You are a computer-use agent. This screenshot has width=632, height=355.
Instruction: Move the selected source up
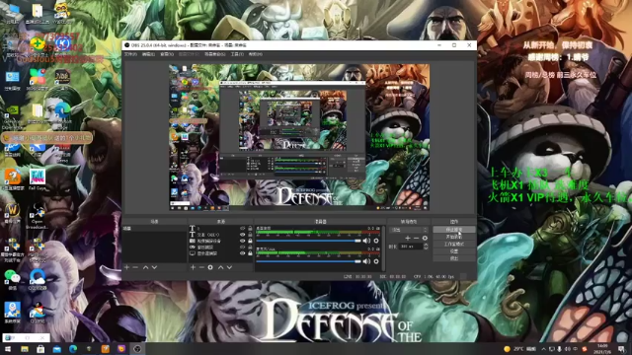pos(220,267)
